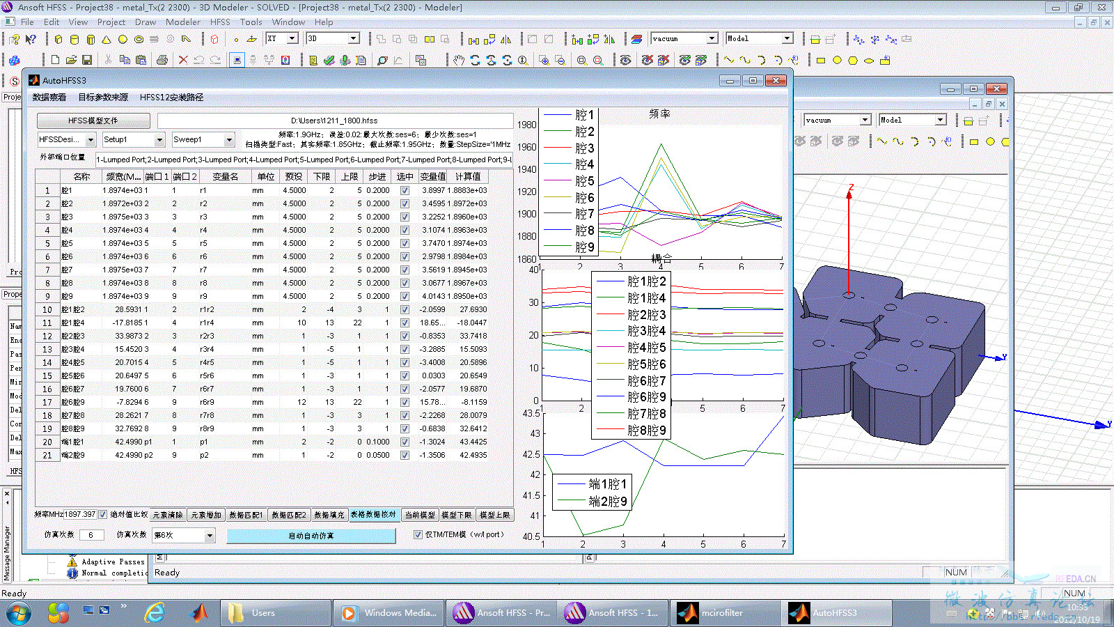Click the red Delete X icon
The image size is (1114, 627).
click(182, 61)
